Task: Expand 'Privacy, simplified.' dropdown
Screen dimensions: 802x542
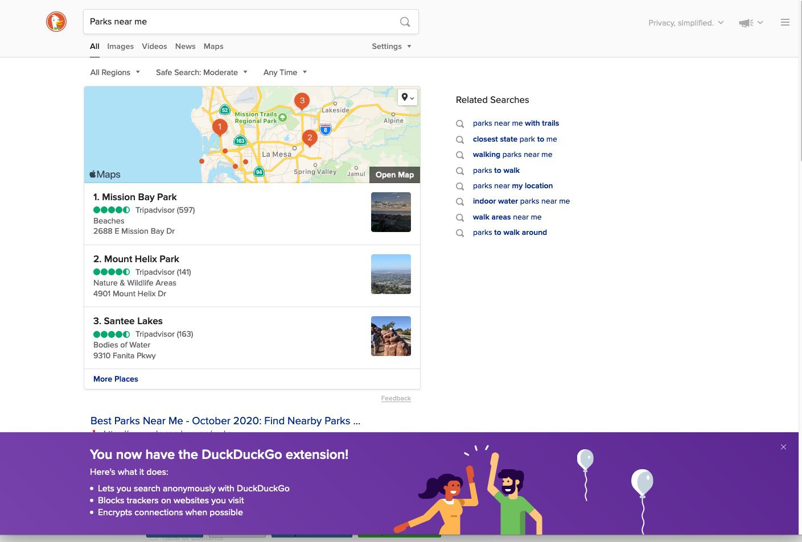Action: [x=686, y=23]
